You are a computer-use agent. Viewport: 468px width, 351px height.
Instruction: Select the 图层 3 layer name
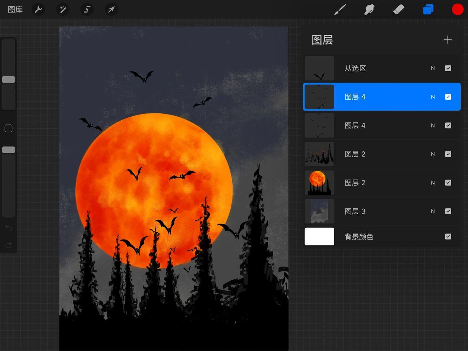[x=355, y=211]
